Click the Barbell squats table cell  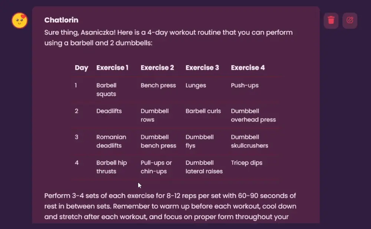106,90
